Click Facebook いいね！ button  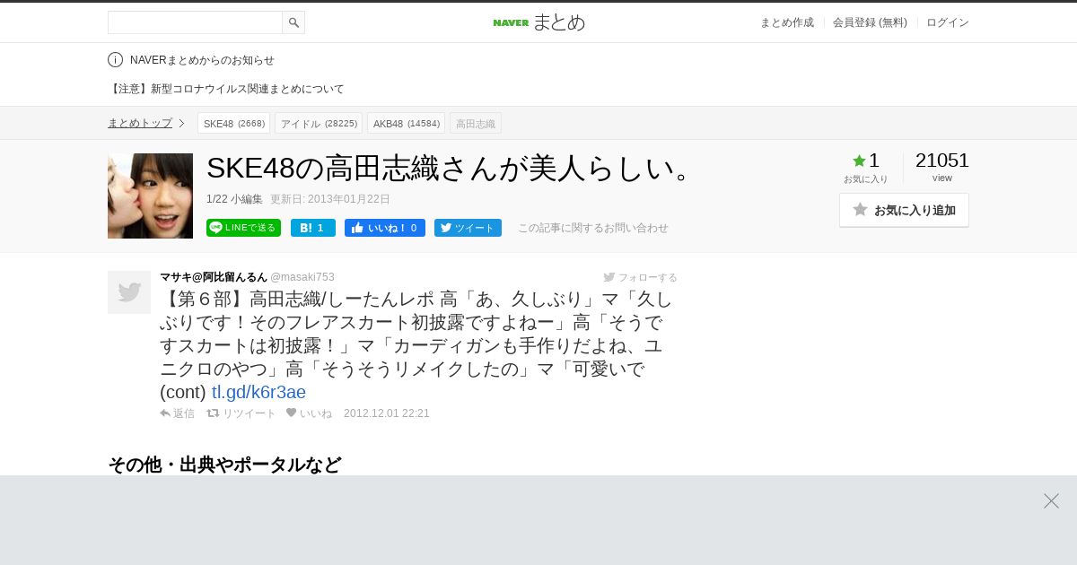[x=385, y=228]
